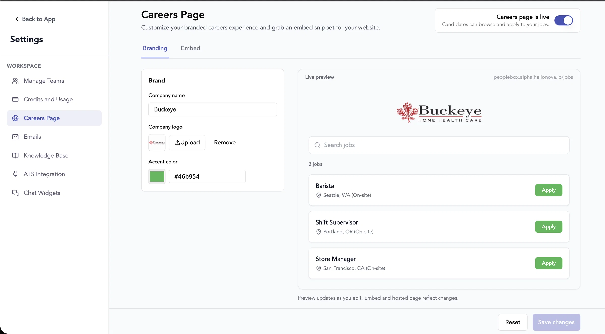Go to Credits and Usage
This screenshot has height=334, width=605.
[54, 99]
